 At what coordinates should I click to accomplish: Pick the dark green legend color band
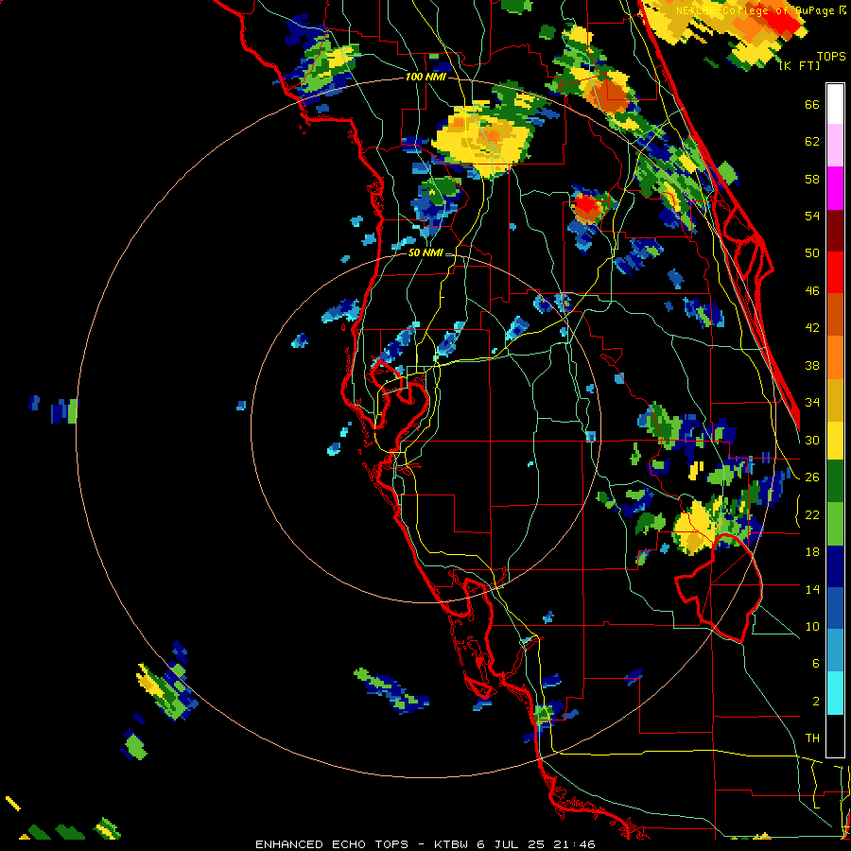[x=835, y=481]
